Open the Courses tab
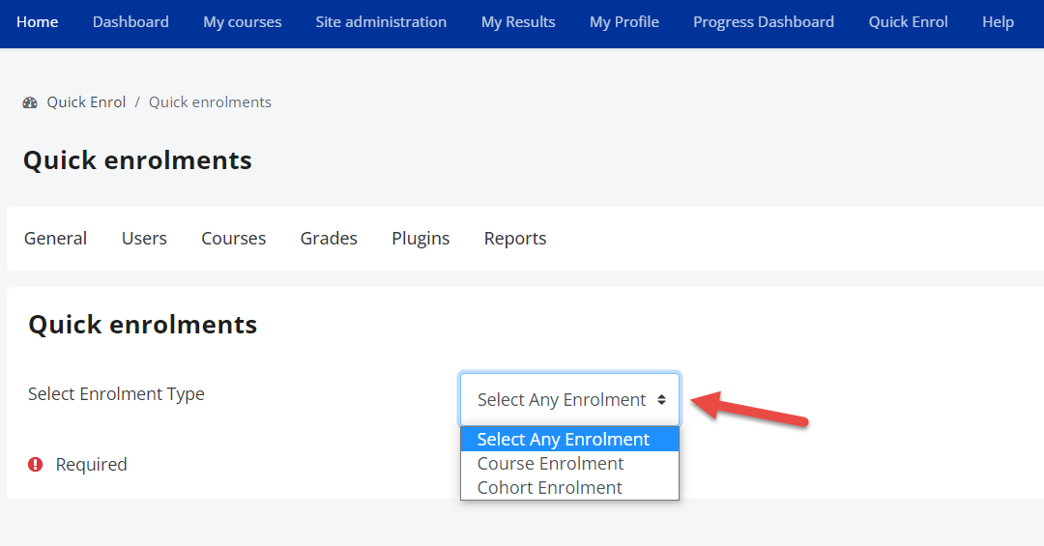Screen dimensions: 1044x546 [234, 239]
